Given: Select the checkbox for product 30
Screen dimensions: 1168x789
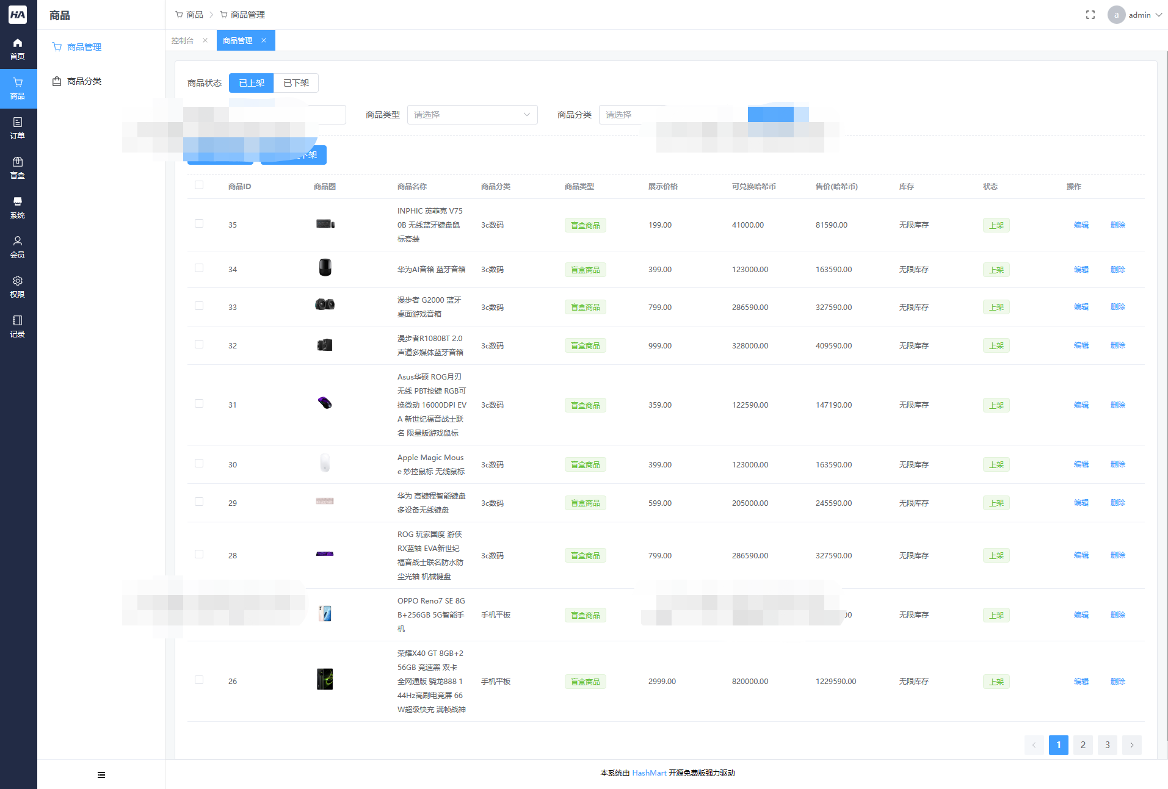Looking at the screenshot, I should click(x=199, y=463).
